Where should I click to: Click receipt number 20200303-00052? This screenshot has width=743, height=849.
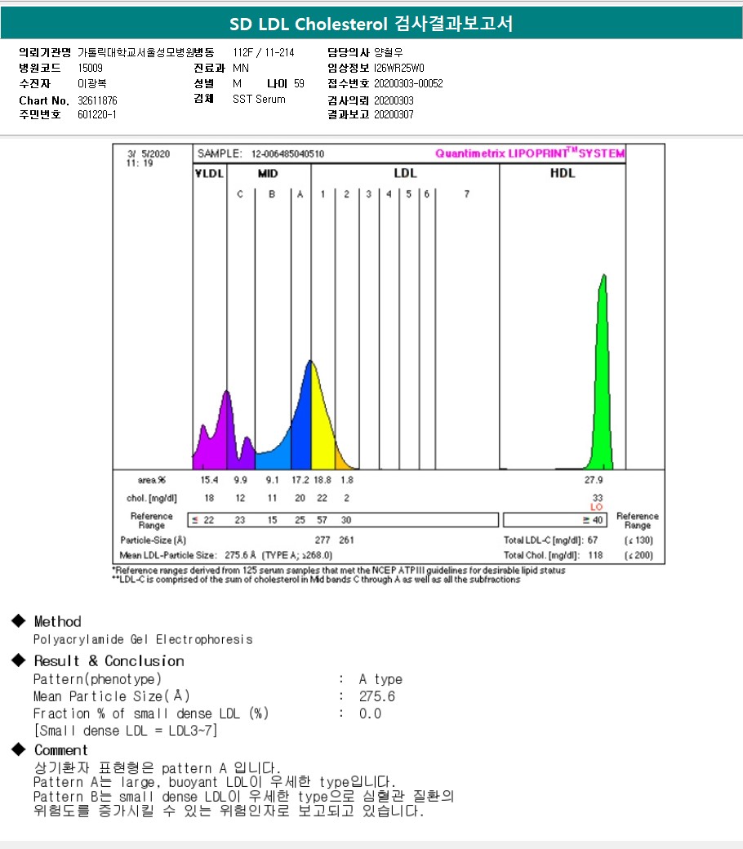tap(408, 83)
